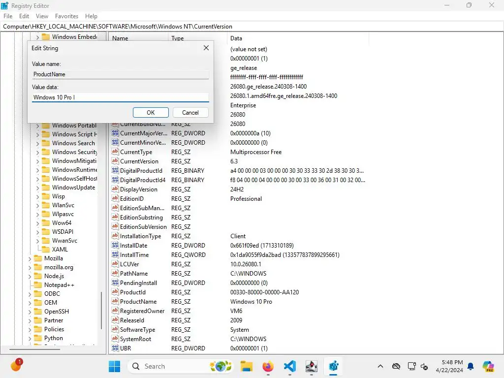
Task: Select the OEM tree key
Action: 51,303
